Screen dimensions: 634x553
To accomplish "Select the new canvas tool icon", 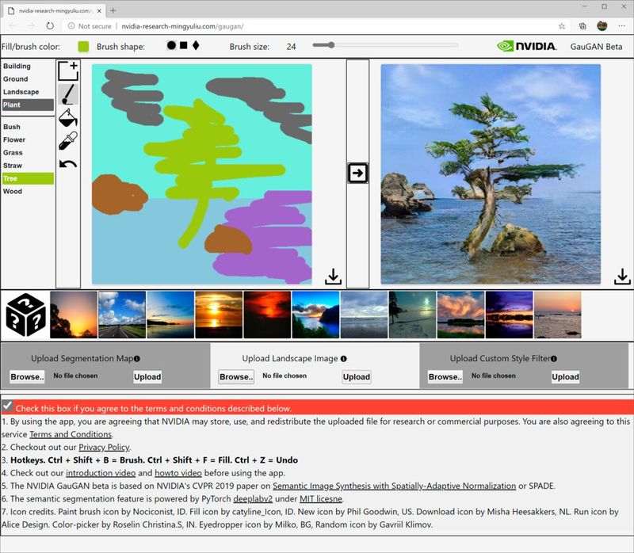I will pyautogui.click(x=68, y=71).
